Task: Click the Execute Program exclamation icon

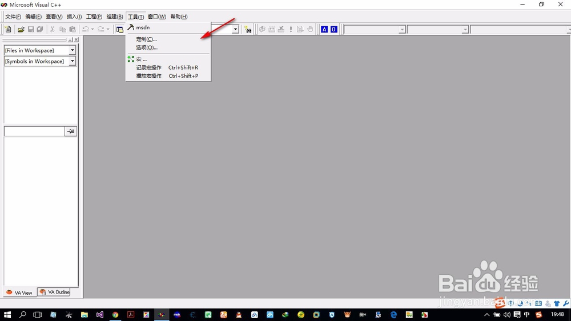Action: [x=291, y=29]
